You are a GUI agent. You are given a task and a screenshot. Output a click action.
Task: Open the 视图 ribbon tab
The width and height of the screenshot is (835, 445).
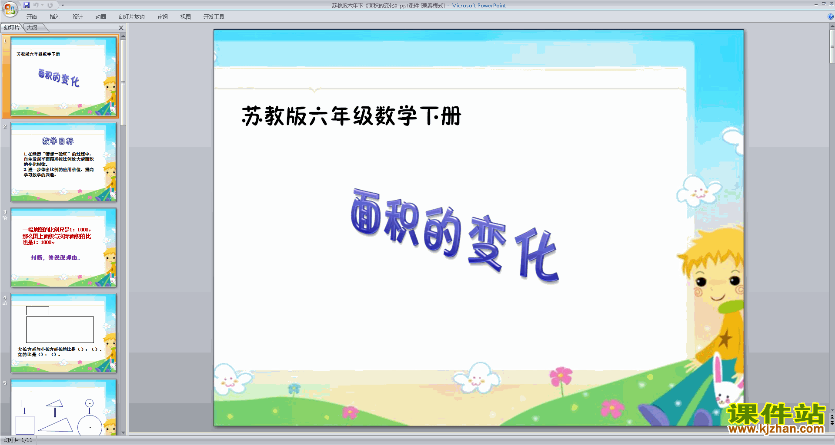pos(186,17)
